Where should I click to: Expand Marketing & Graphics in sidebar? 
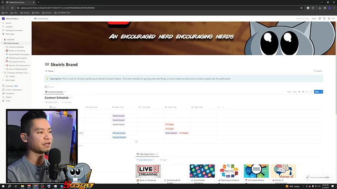tap(5, 58)
